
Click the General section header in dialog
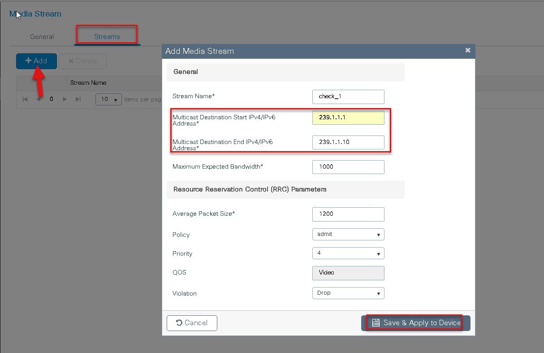(285, 72)
